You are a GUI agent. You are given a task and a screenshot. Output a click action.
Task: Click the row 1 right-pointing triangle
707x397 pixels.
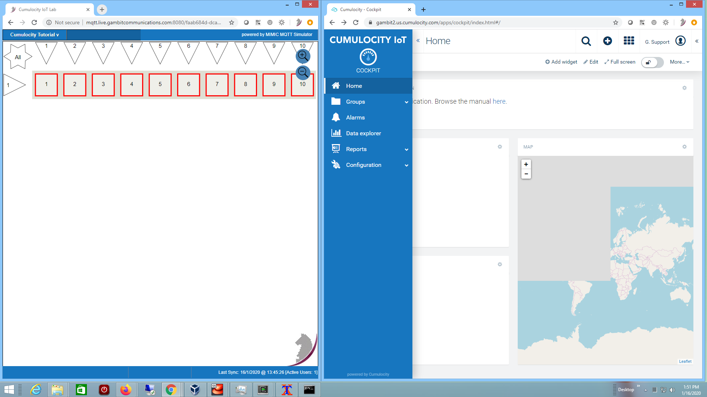pyautogui.click(x=14, y=85)
